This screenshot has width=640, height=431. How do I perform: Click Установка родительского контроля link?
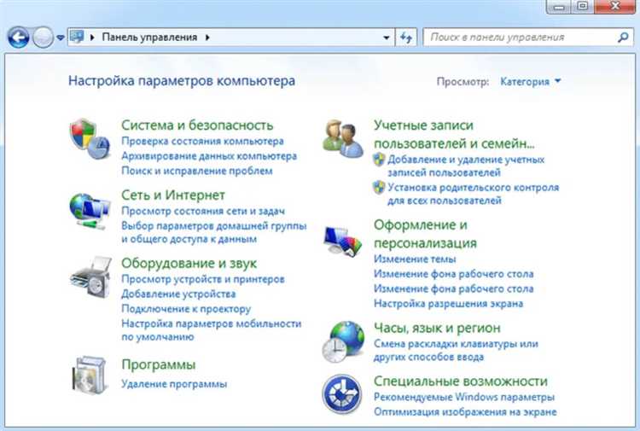(473, 194)
